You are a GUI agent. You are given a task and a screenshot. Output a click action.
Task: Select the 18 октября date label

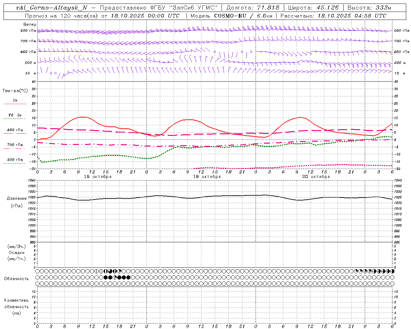[98, 177]
